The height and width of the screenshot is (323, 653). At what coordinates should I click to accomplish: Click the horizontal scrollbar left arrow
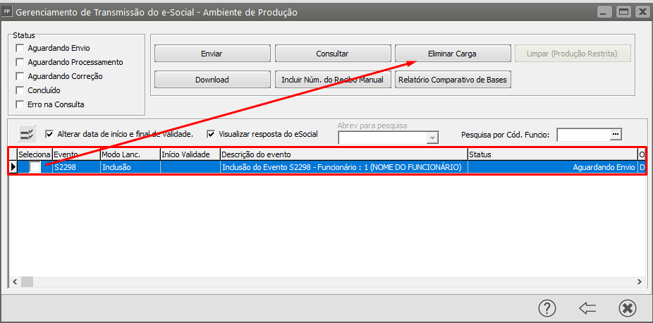(15, 282)
